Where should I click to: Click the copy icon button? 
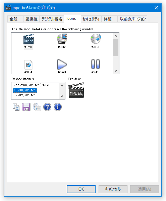(x=16, y=107)
